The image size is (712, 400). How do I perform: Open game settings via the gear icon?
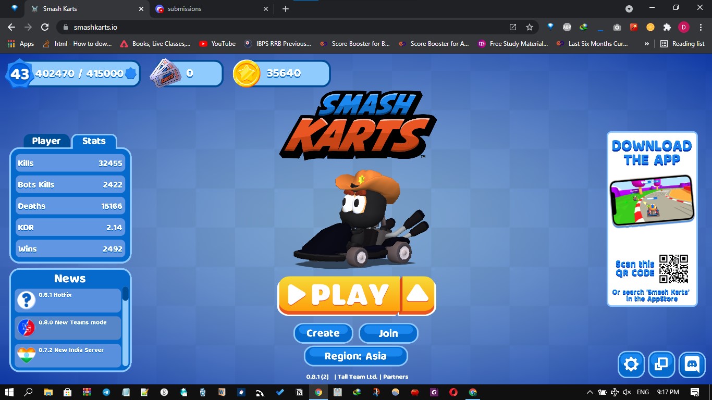pos(631,364)
